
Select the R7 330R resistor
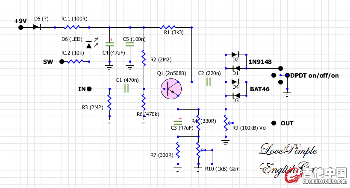(178, 150)
